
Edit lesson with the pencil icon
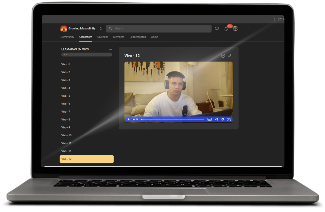coord(230,56)
